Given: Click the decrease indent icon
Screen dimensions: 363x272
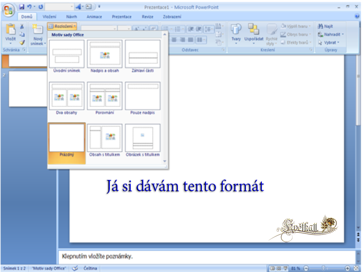Looking at the screenshot, I should (191, 29).
